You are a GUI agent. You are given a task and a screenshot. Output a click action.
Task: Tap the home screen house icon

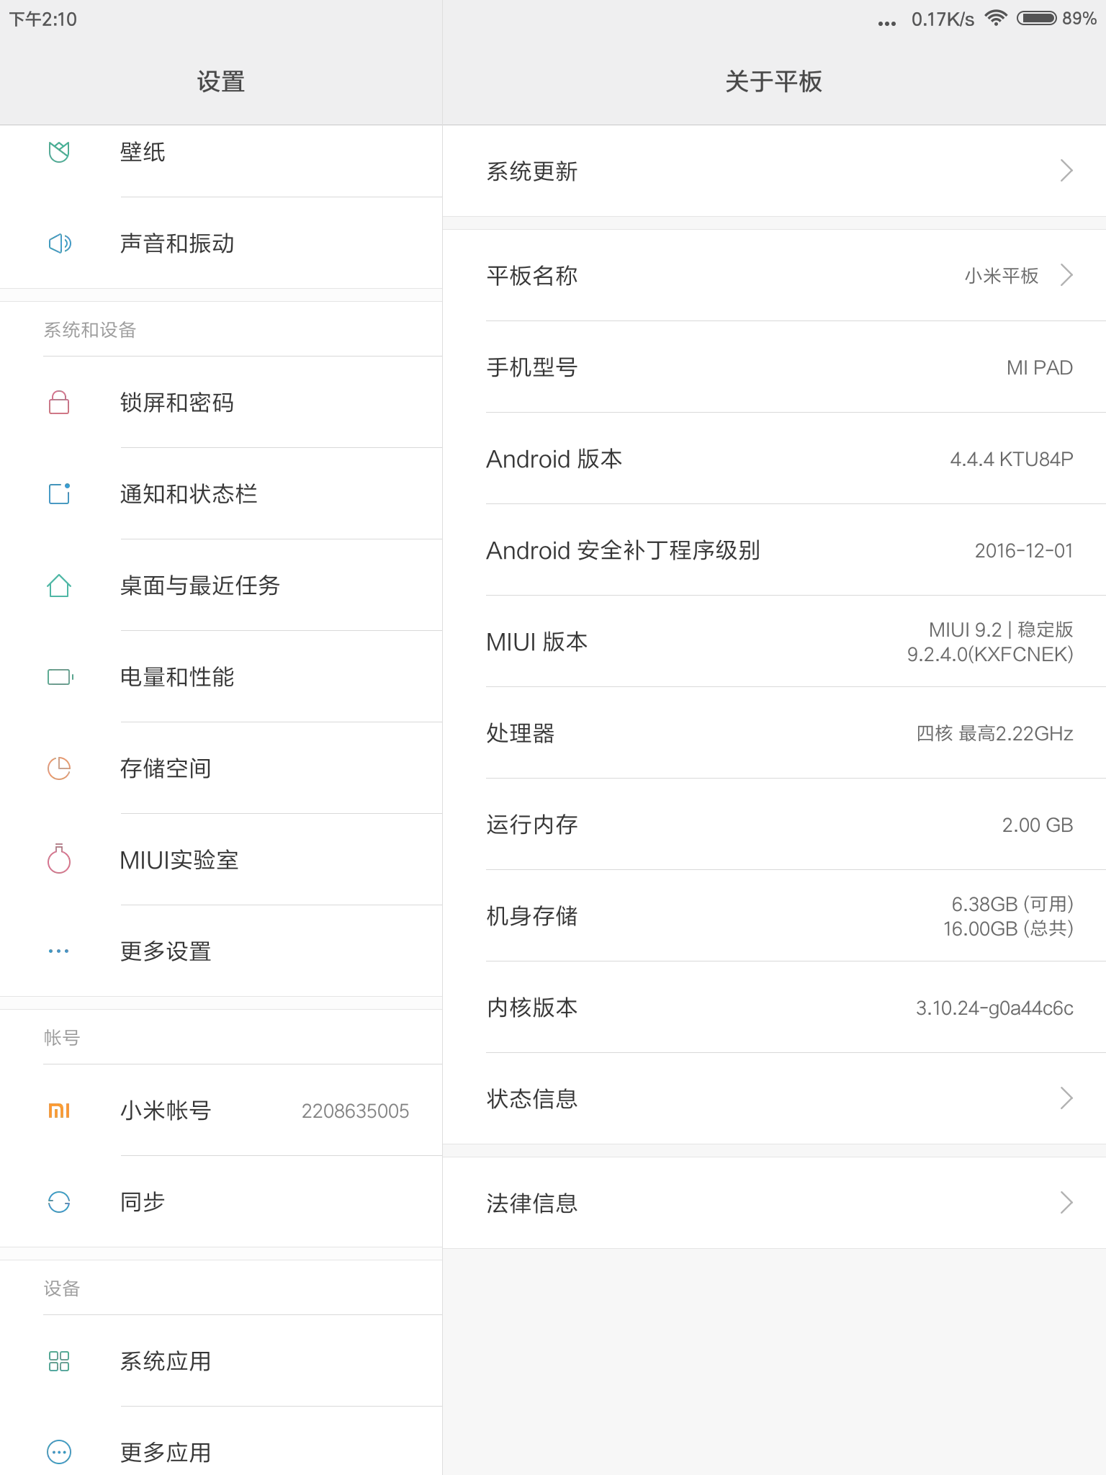point(59,586)
